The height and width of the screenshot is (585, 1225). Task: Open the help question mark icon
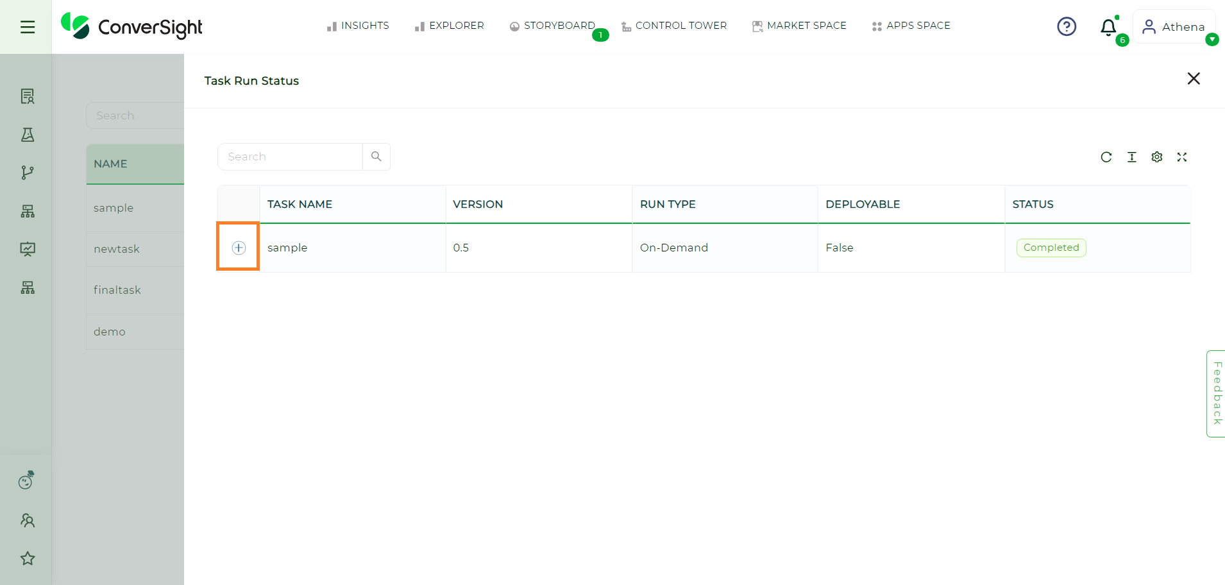pos(1067,26)
